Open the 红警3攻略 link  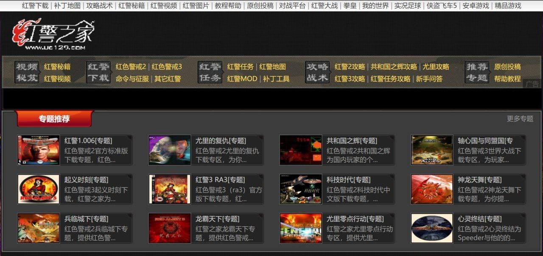350,78
